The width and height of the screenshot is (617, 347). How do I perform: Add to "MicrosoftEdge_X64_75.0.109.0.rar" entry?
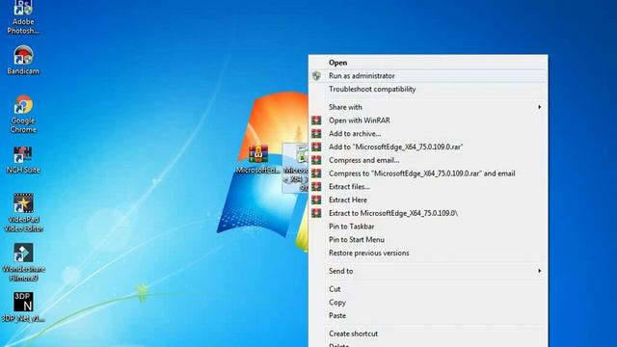click(x=428, y=147)
